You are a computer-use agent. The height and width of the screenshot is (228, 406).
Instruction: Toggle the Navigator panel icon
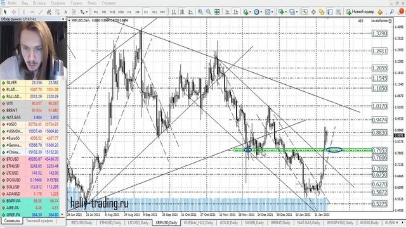click(322, 12)
